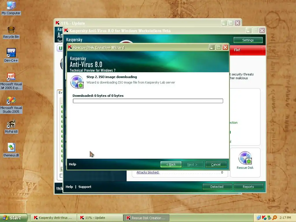Click the 'Step 2. ISO image downloading' heading

[112, 77]
